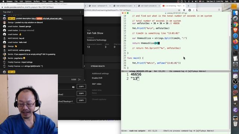Viewport: 239px width, 134px height.
Task: Click George's 'posted my ruby solution' message
Action: coord(28,22)
